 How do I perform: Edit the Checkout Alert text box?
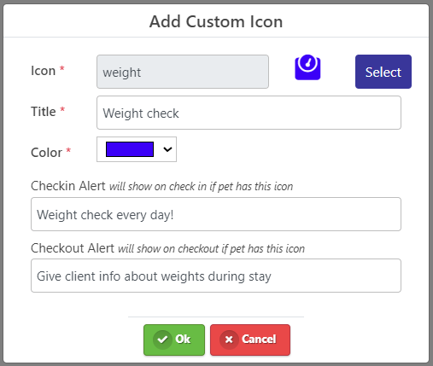pos(216,276)
